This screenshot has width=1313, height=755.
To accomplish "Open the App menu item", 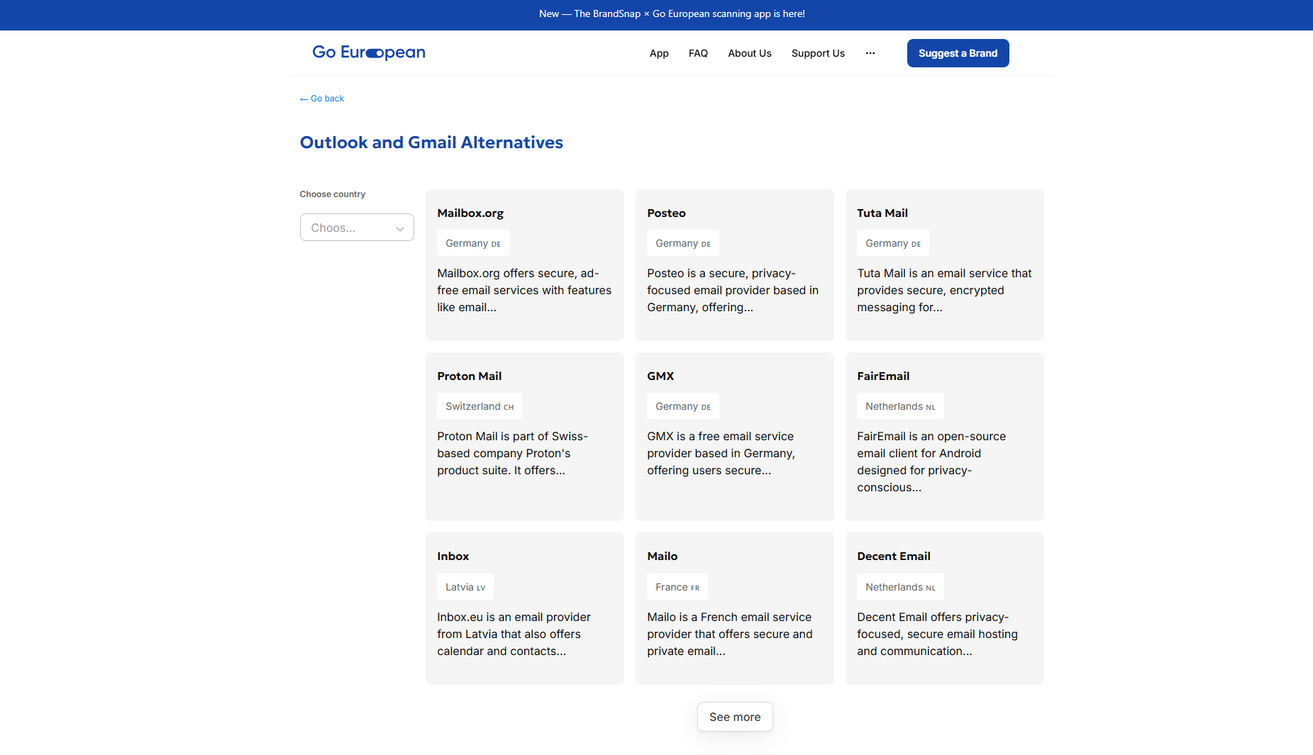I will [659, 53].
